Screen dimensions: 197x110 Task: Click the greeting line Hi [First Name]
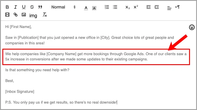click(x=18, y=27)
